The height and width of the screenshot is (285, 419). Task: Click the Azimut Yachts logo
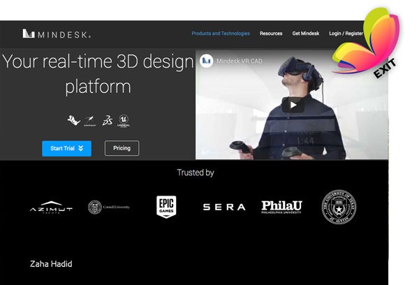tap(51, 207)
